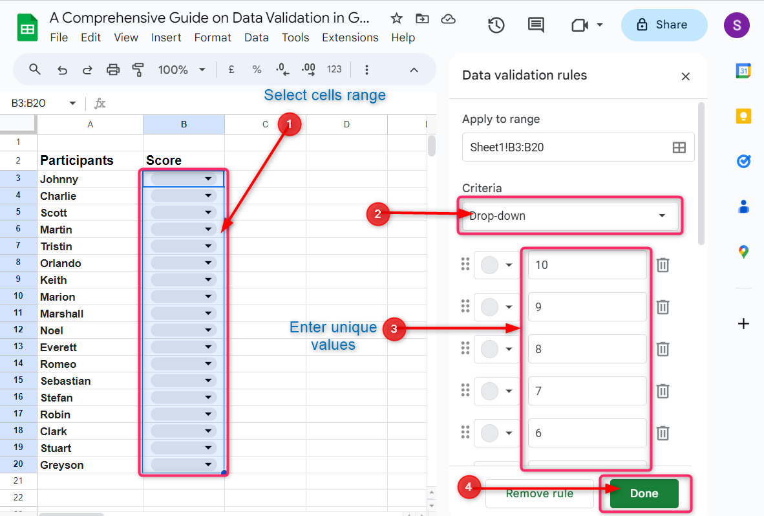The width and height of the screenshot is (764, 516).
Task: Click the green Done button
Action: 644,493
